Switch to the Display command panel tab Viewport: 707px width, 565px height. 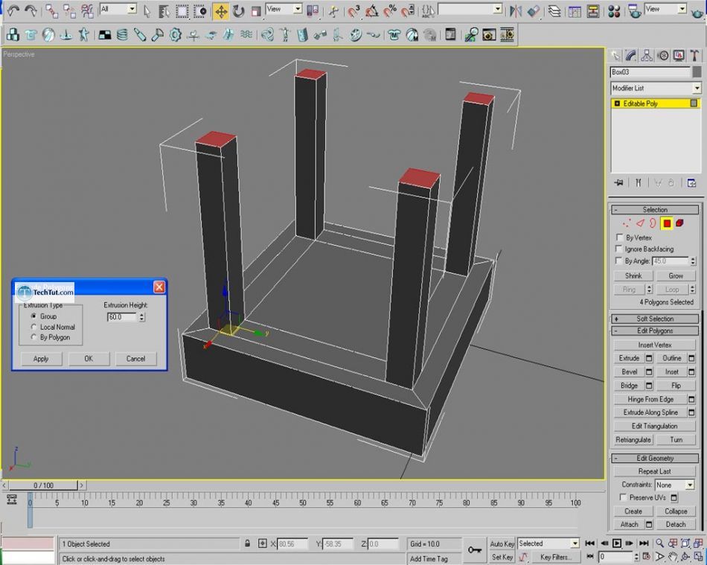(x=679, y=56)
